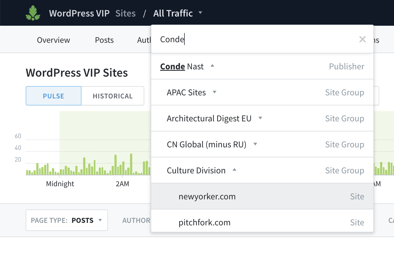
Task: Open the Posts tab
Action: click(104, 40)
